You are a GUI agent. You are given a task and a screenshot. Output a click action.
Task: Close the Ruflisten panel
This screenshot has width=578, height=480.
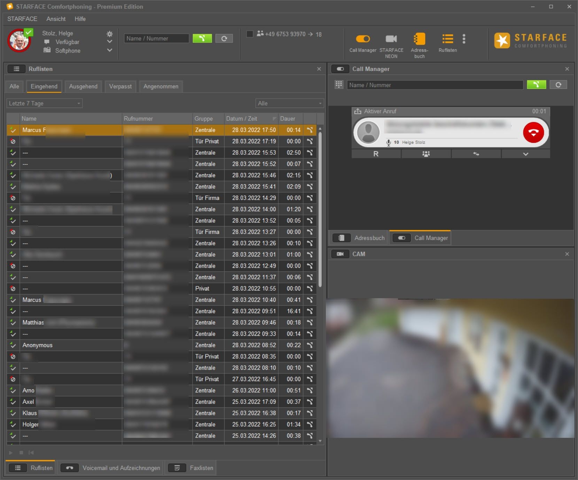[x=319, y=69]
